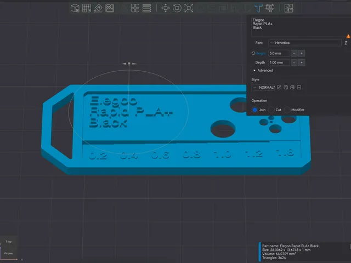The width and height of the screenshot is (351, 263).
Task: Click the '0.2' marking on the model
Action: [98, 156]
